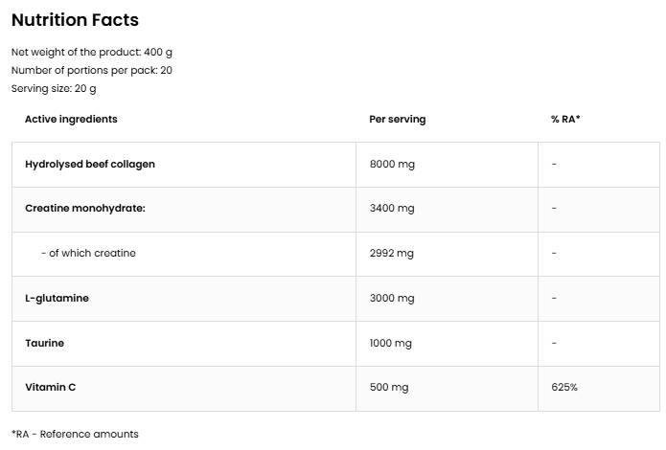Click the Taurine row label
The width and height of the screenshot is (666, 450).
pyautogui.click(x=45, y=343)
